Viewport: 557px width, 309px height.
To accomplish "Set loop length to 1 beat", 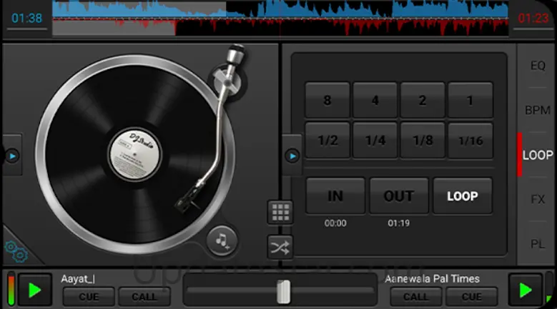I will (470, 101).
